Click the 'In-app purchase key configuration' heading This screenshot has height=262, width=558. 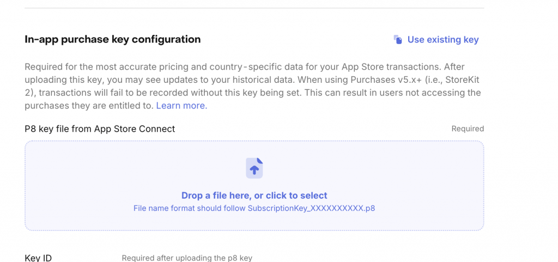(113, 39)
